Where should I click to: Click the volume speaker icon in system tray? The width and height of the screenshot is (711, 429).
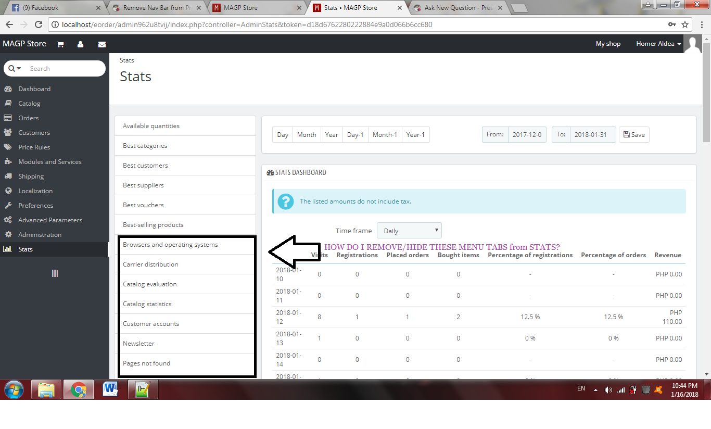point(608,389)
